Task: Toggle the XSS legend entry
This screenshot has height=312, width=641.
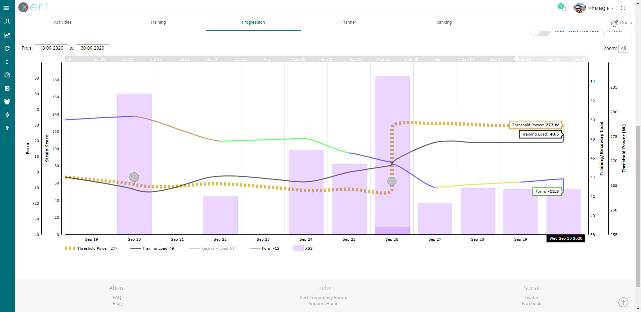Action: pyautogui.click(x=303, y=248)
